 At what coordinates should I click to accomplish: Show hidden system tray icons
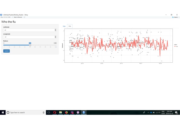[148, 112]
